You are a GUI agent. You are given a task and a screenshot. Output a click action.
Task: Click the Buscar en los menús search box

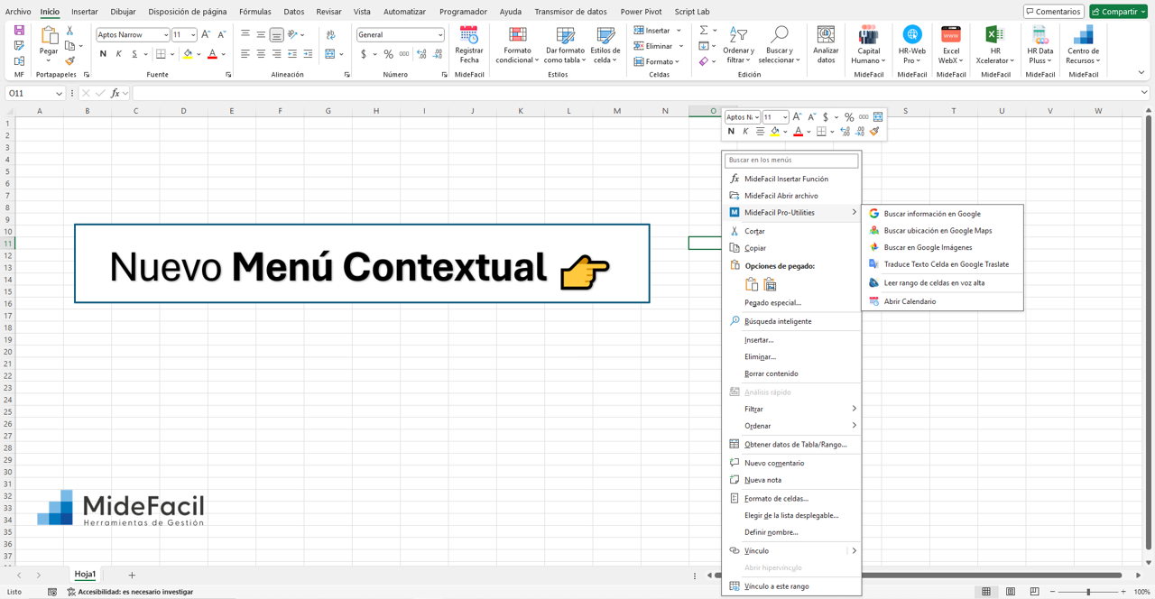coord(791,160)
